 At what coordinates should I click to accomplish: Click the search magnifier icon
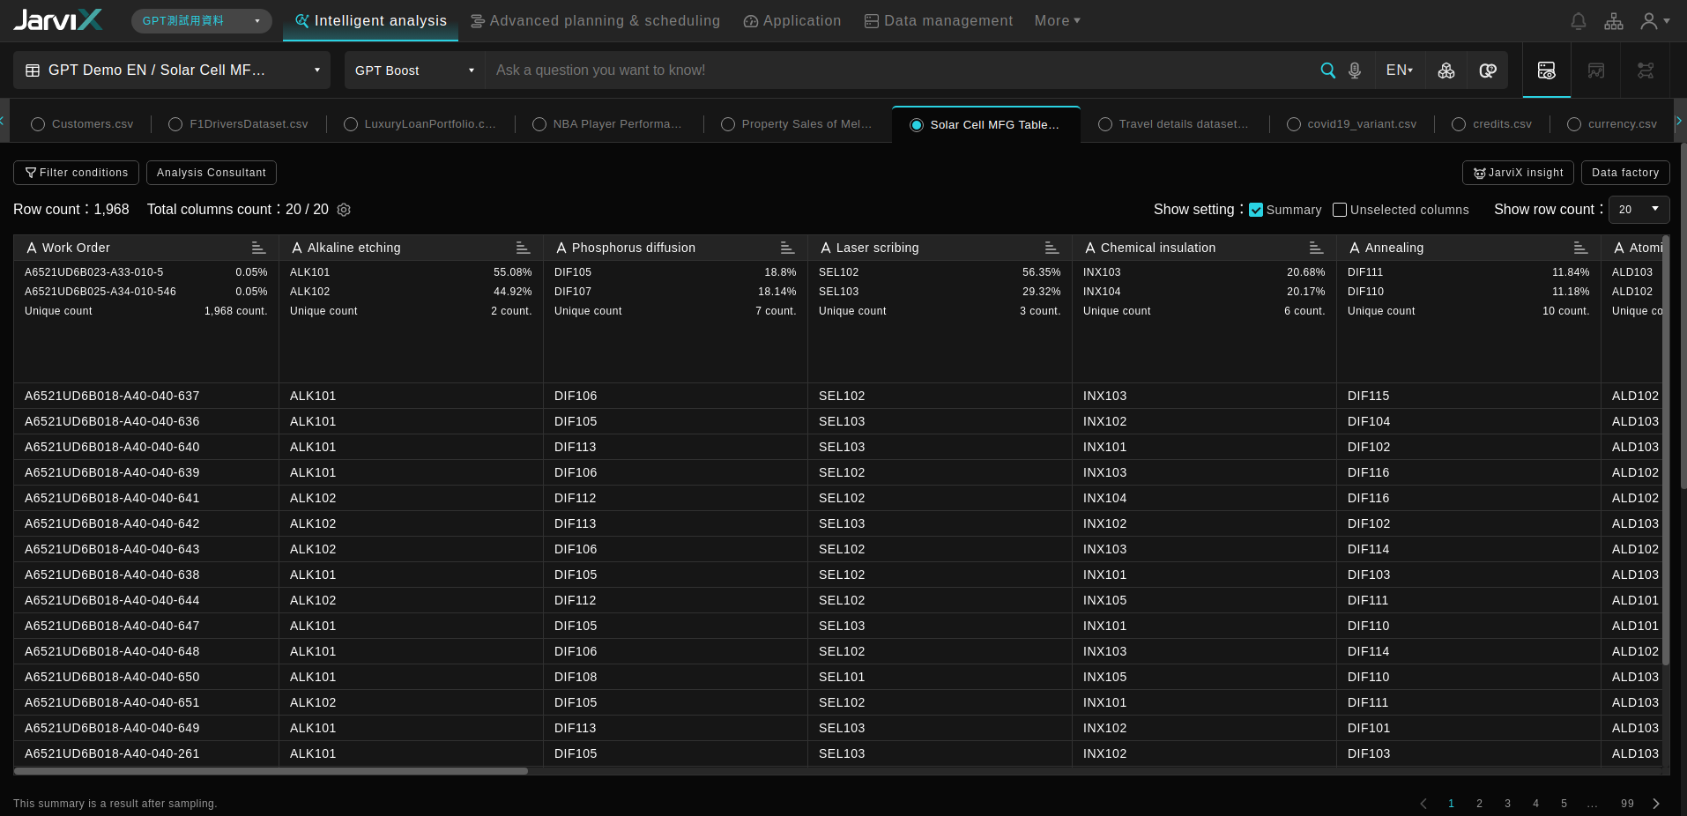click(x=1328, y=70)
